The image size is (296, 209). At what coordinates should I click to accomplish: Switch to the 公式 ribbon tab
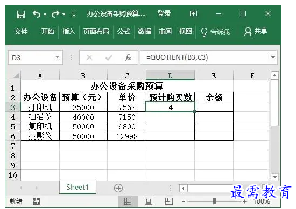pos(124,31)
